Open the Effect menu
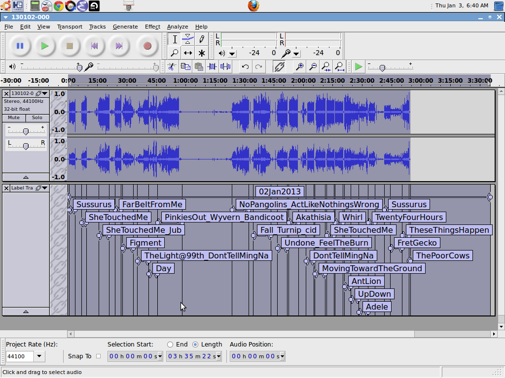This screenshot has height=378, width=505. coord(152,27)
